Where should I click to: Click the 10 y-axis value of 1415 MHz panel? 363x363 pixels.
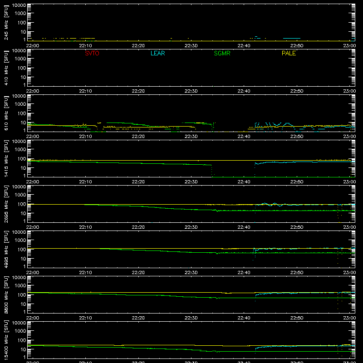23,168
